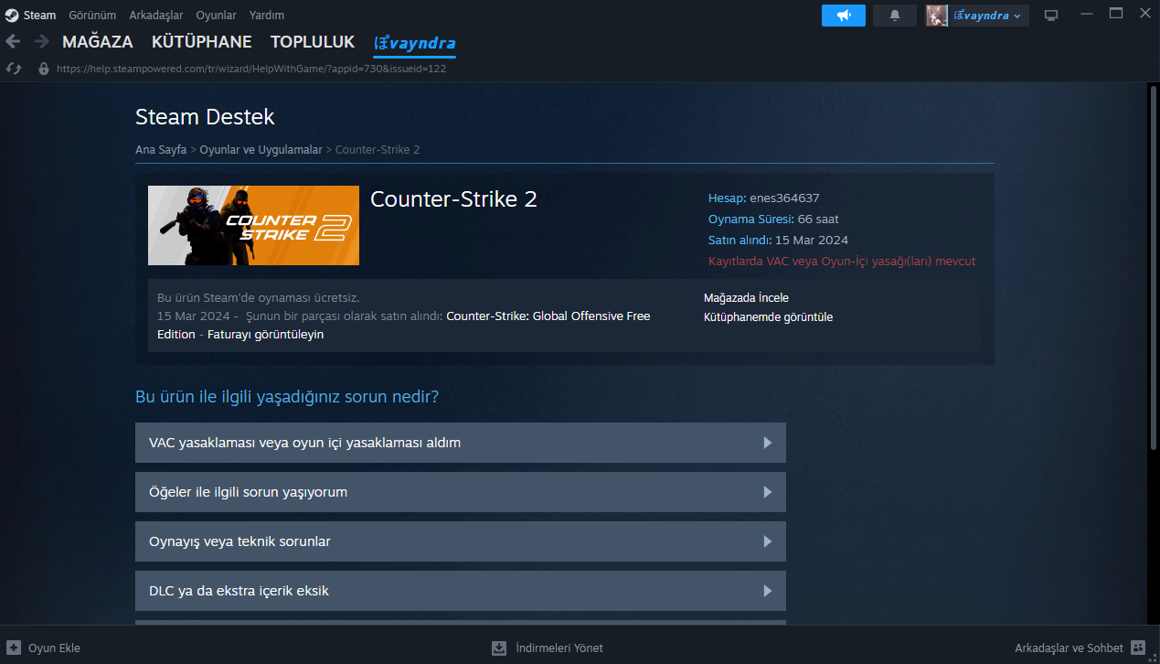Go to Ana Sayfa breadcrumb
The image size is (1160, 664).
tap(161, 149)
